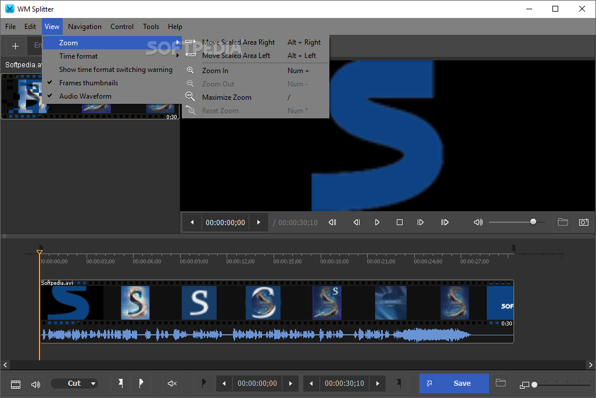The width and height of the screenshot is (596, 398).
Task: Open the Tools menu
Action: 151,27
